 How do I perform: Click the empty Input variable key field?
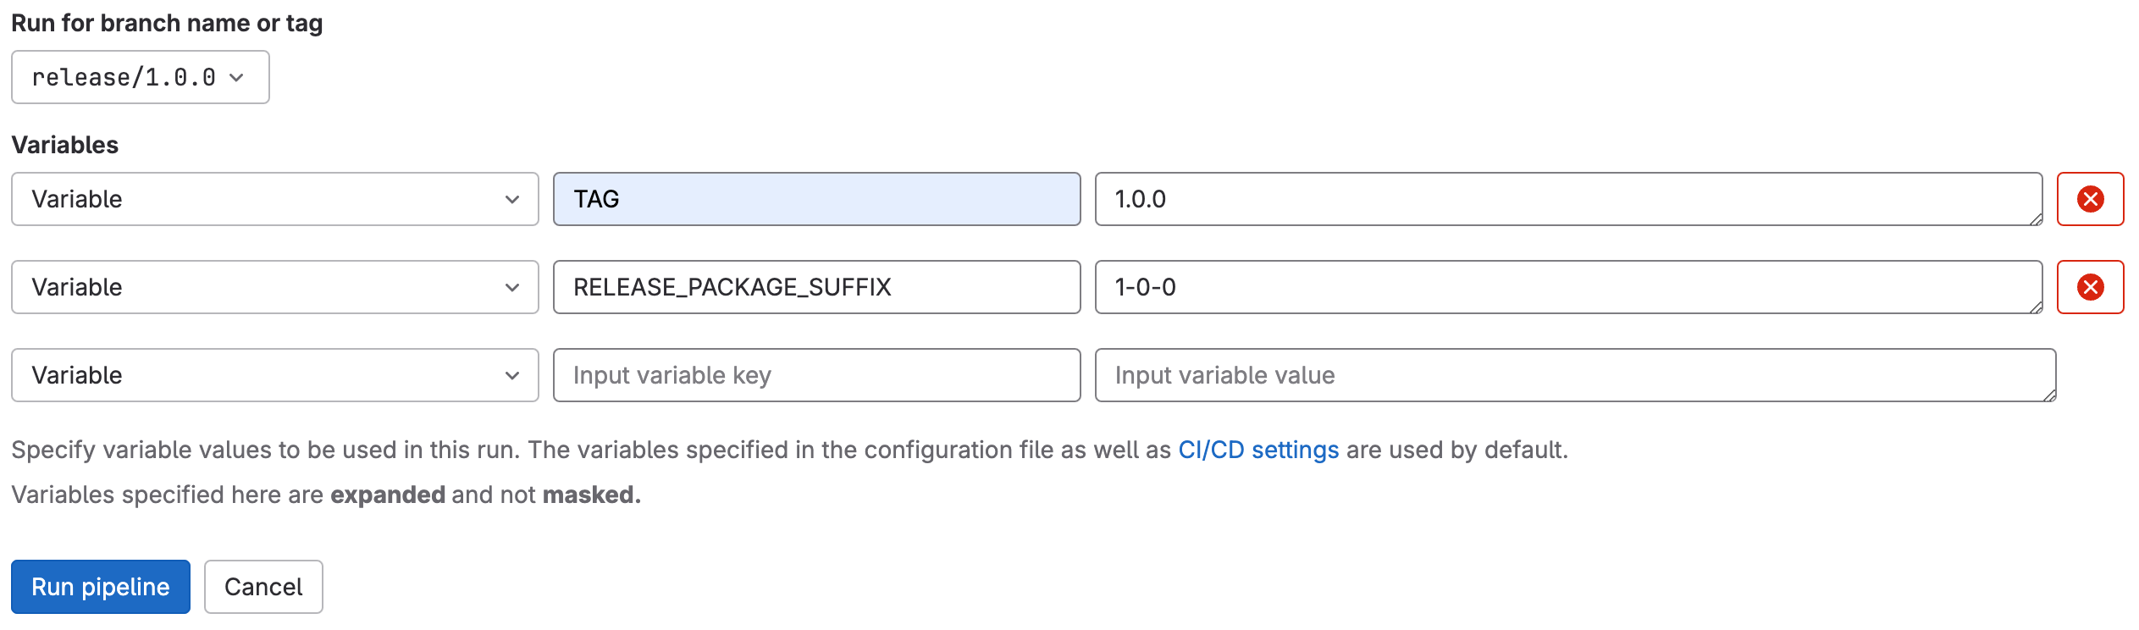point(815,375)
